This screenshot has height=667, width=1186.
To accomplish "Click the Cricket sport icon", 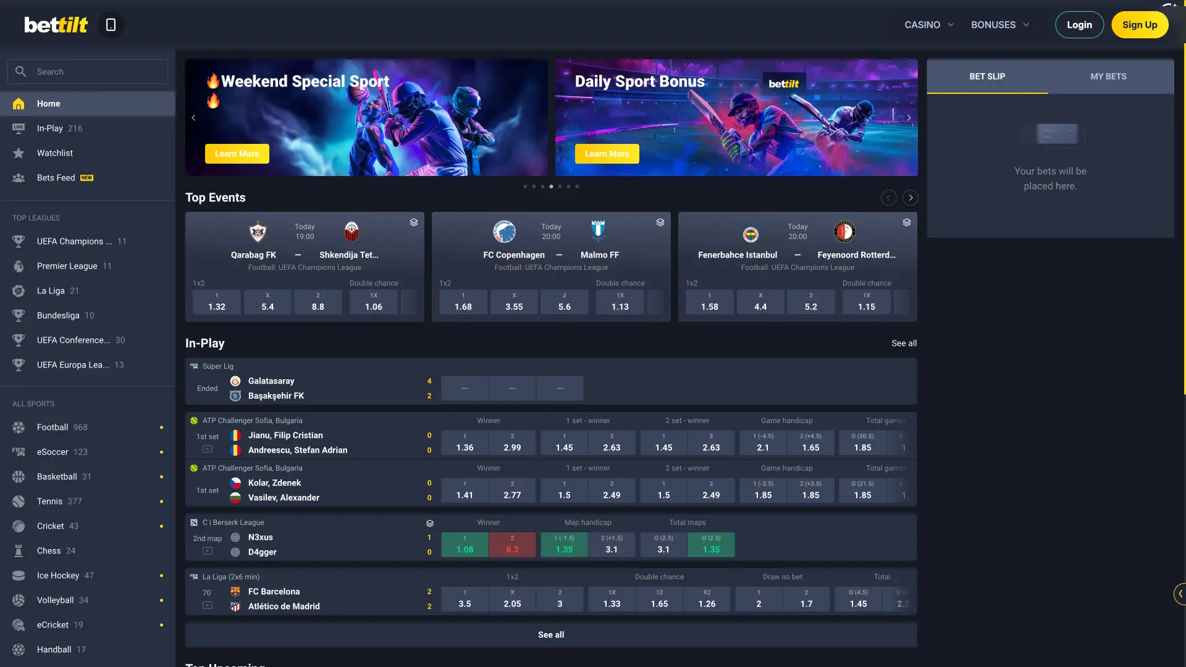I will [19, 526].
